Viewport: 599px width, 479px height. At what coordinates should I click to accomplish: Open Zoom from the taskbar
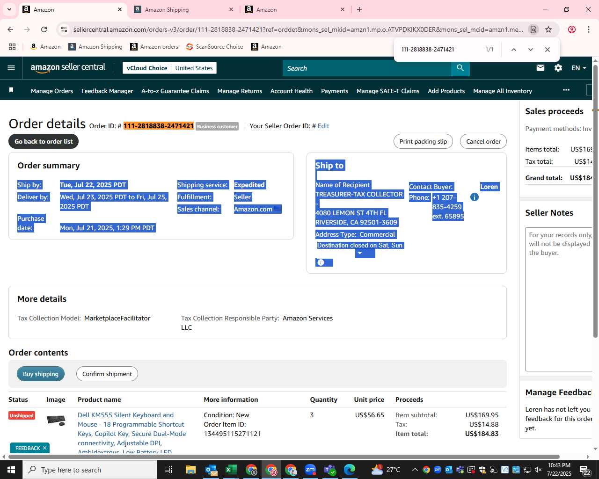click(310, 470)
